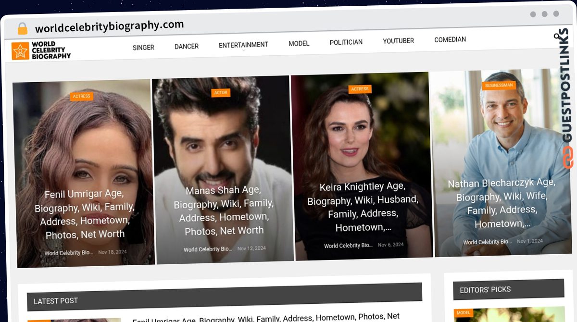Open the Dancer category
Screen dimensions: 577x322
[187, 46]
